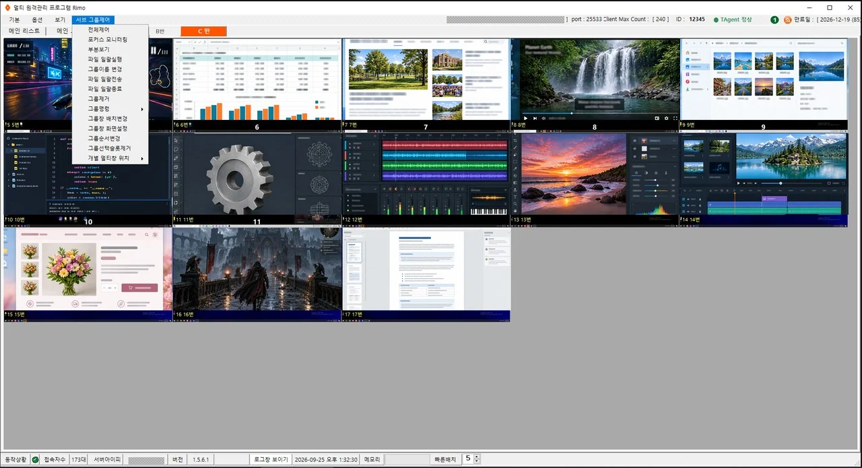The height and width of the screenshot is (468, 862).
Task: Click the 1.5.6.1 version value
Action: (x=201, y=459)
